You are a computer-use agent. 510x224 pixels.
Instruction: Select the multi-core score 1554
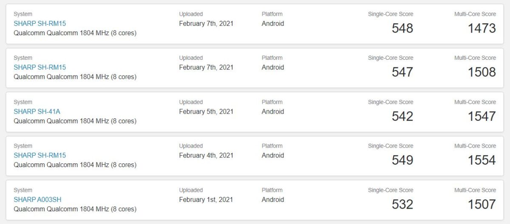click(482, 160)
